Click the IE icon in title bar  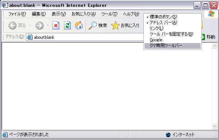pyautogui.click(x=5, y=5)
